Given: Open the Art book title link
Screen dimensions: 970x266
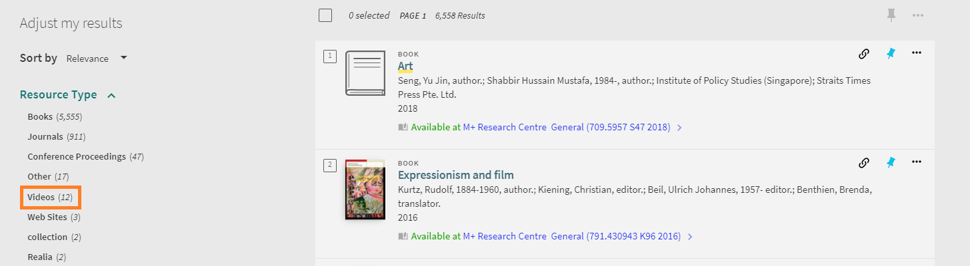Looking at the screenshot, I should pos(405,66).
